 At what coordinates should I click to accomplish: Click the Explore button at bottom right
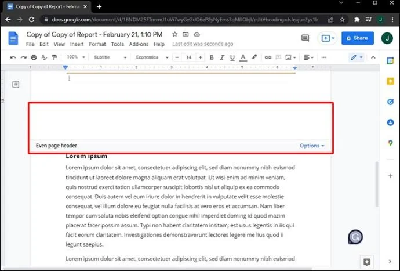[367, 262]
